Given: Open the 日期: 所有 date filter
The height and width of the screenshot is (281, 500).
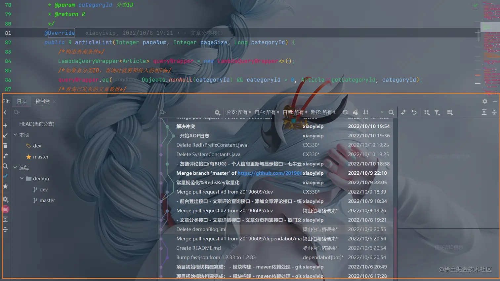Looking at the screenshot, I should pos(295,112).
